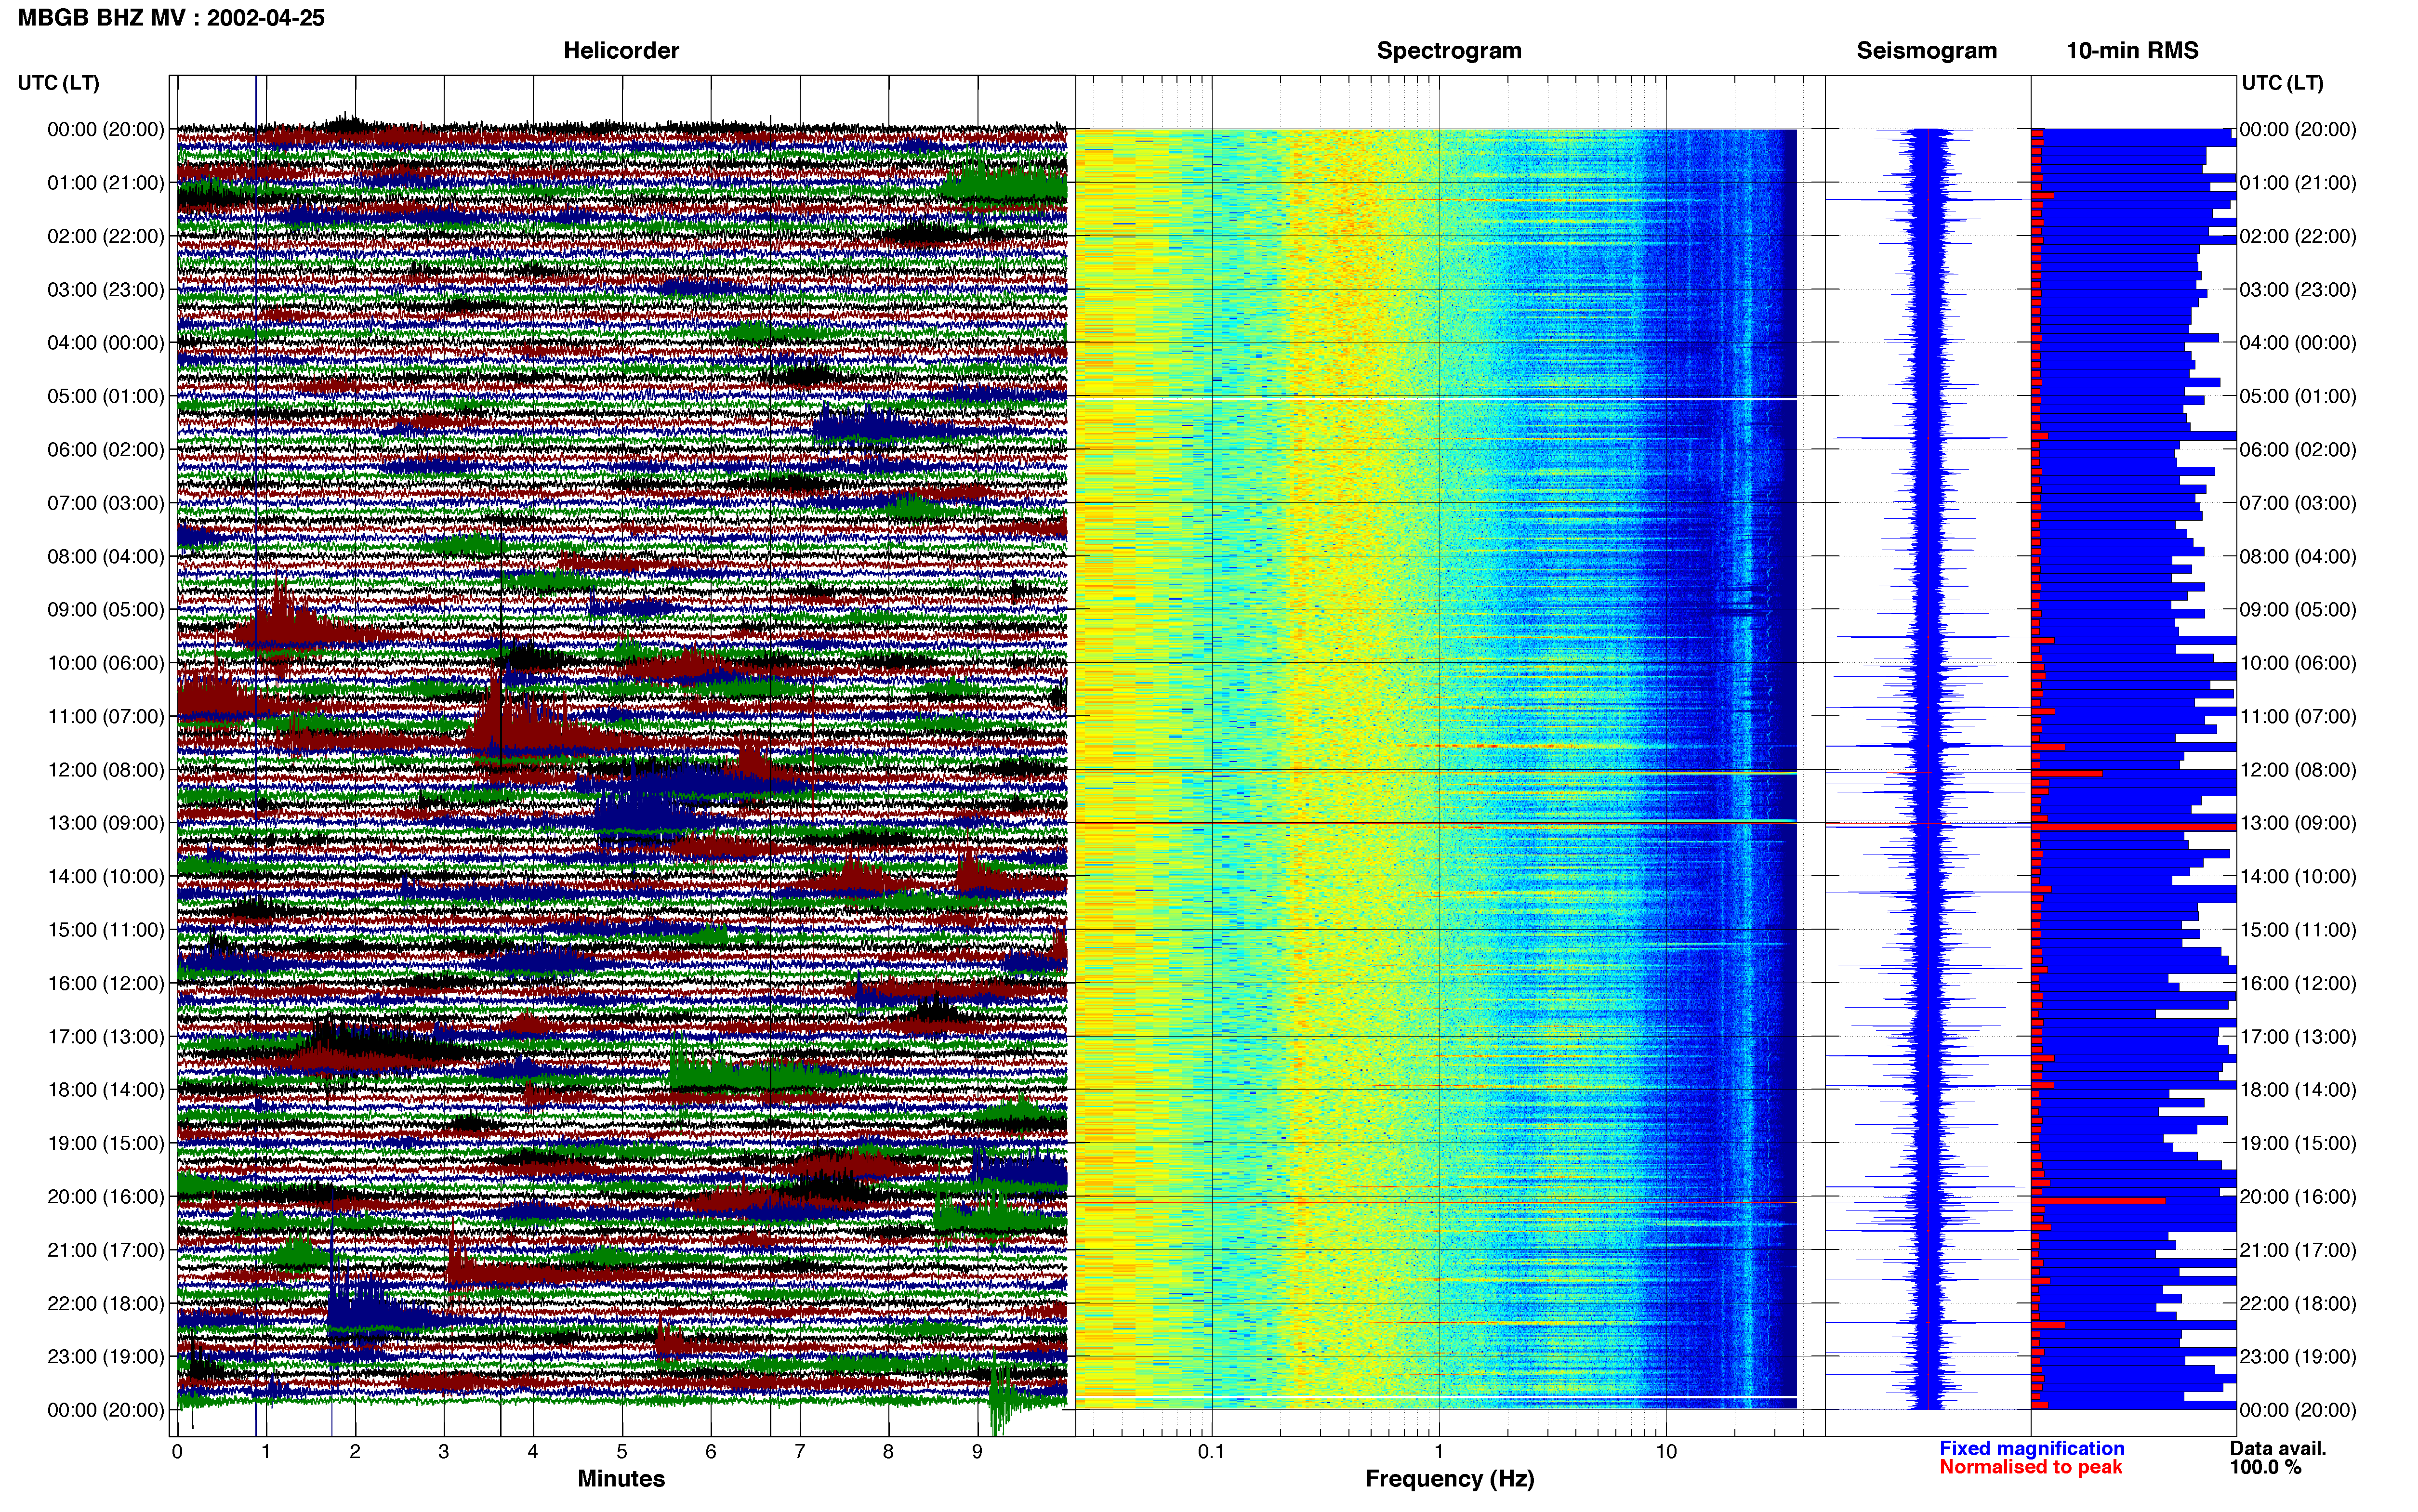2418x1512 pixels.
Task: Click left-axis time label "21:00 (17:00)"
Action: pyautogui.click(x=106, y=1250)
